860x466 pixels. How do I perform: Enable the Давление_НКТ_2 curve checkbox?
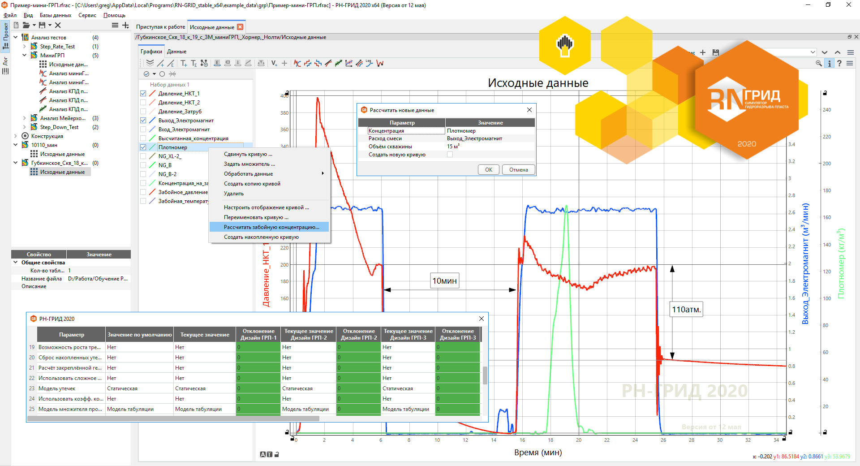pos(143,103)
